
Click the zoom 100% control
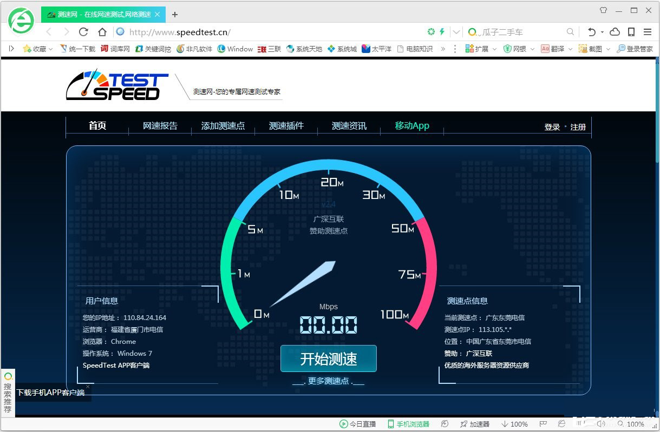pos(631,424)
